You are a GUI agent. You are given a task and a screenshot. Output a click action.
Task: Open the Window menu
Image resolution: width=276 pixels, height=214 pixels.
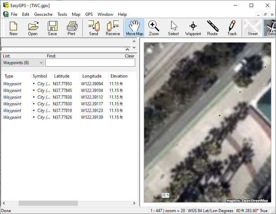pos(105,14)
